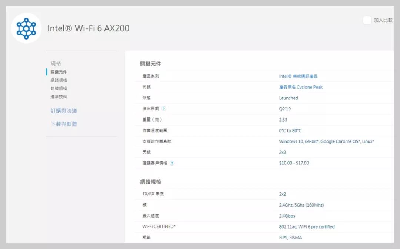Select the Launched status value
The height and width of the screenshot is (249, 400).
pyautogui.click(x=289, y=98)
